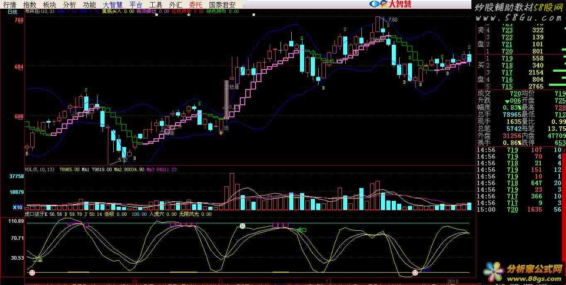Click the 幅度 0.83% value
The width and height of the screenshot is (566, 285).
tap(512, 108)
